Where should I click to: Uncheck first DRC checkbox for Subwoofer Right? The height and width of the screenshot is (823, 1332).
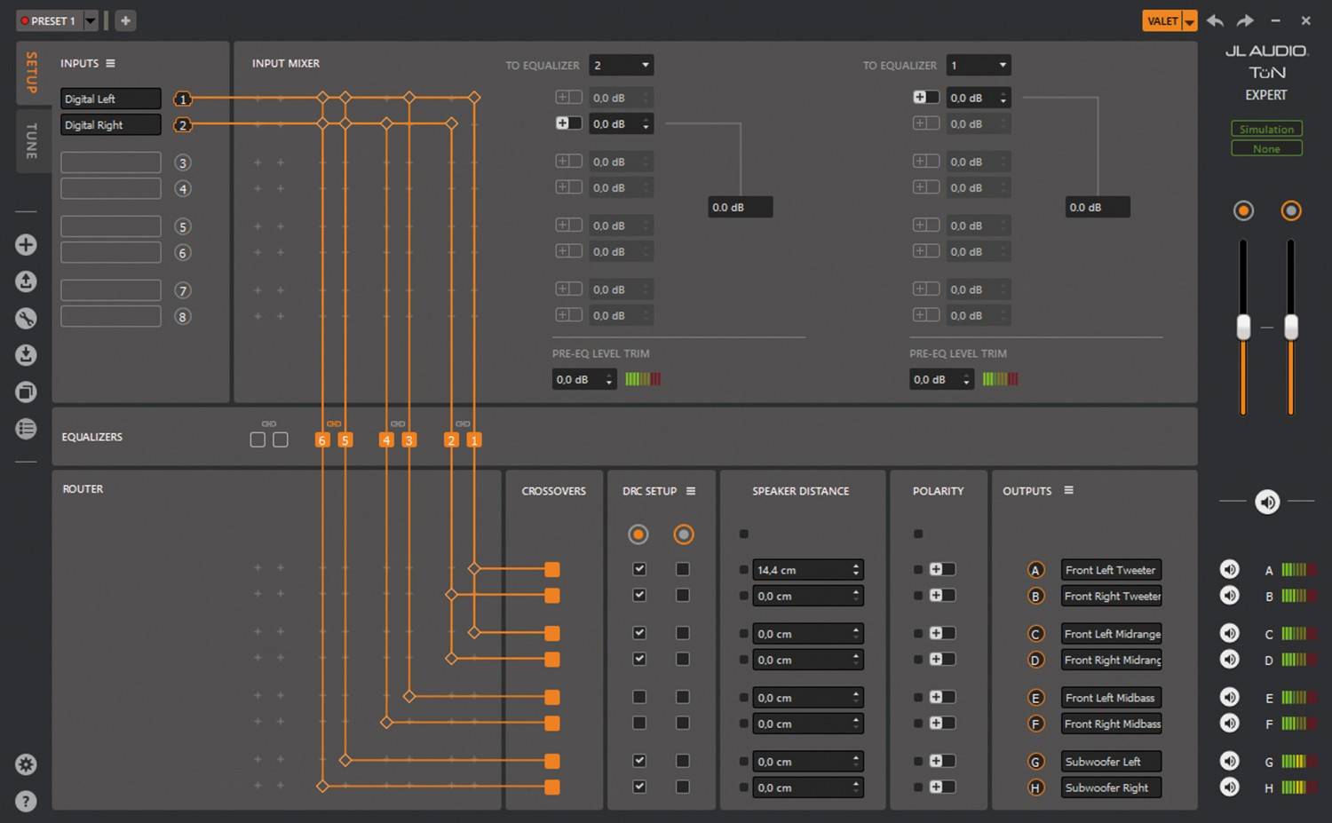[639, 787]
